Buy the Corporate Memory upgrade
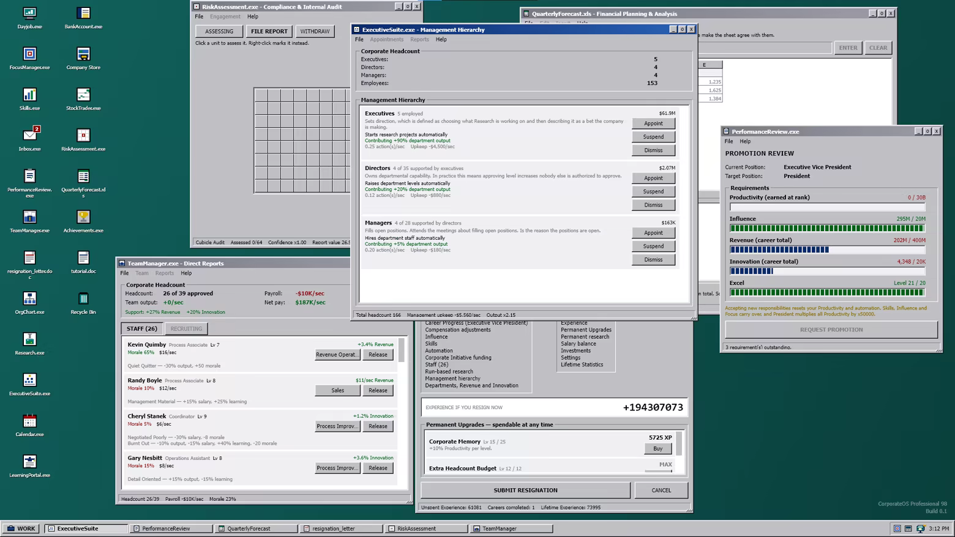 (657, 448)
